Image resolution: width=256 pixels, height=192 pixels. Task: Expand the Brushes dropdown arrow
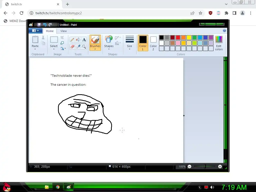(95, 49)
